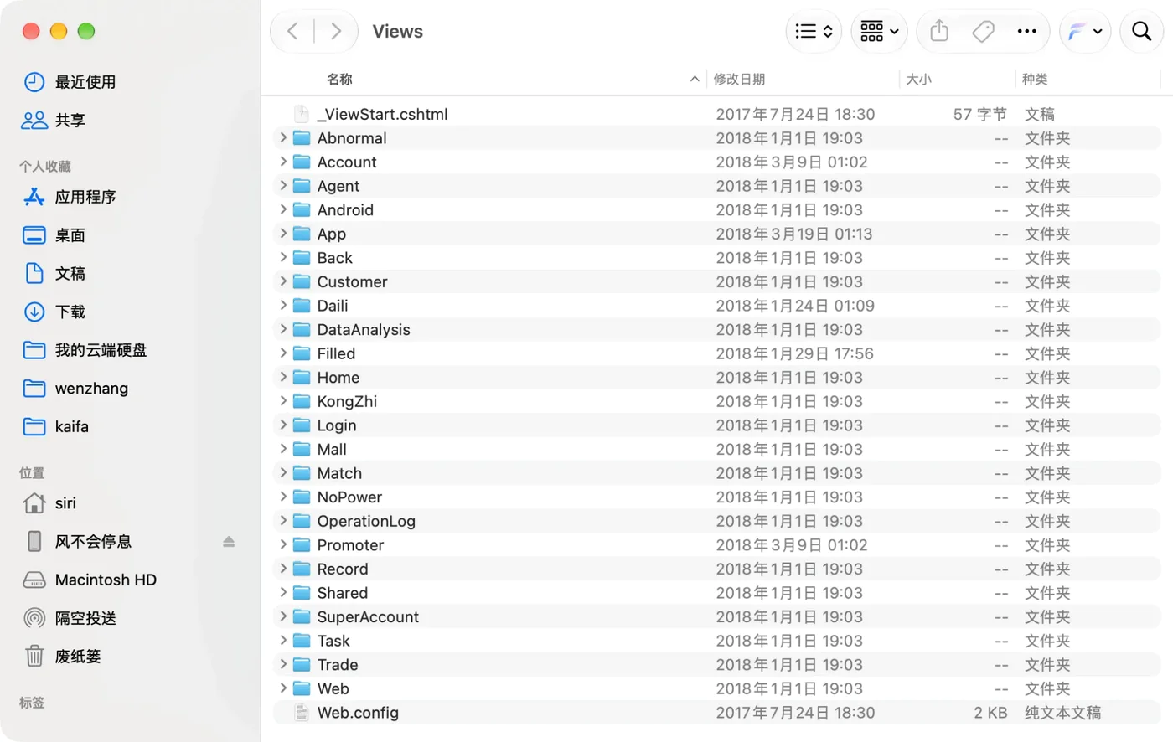Sort by 修改日期 column header

pos(739,79)
